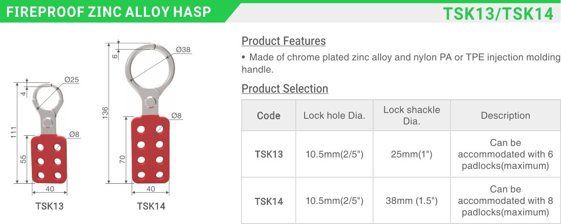Click the Product Selection heading

(285, 88)
